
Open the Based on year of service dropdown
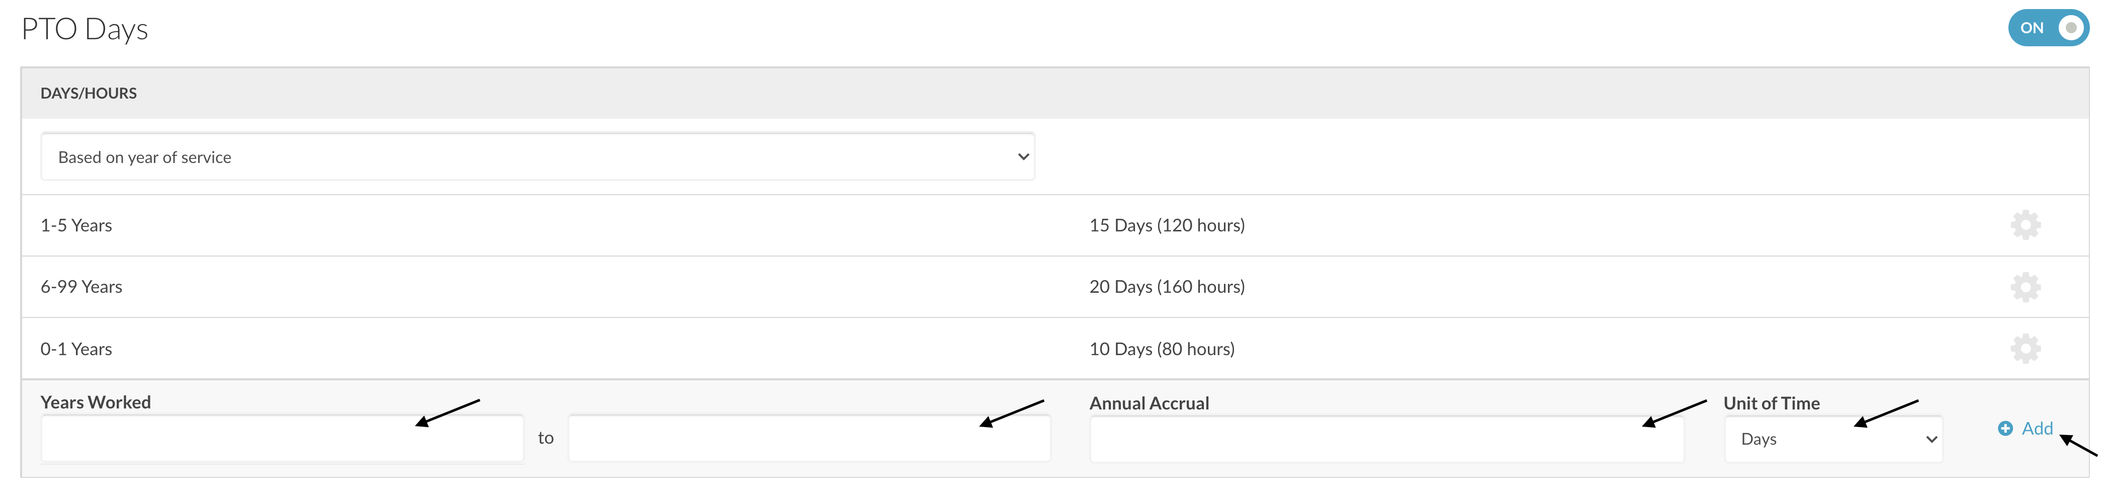[538, 156]
